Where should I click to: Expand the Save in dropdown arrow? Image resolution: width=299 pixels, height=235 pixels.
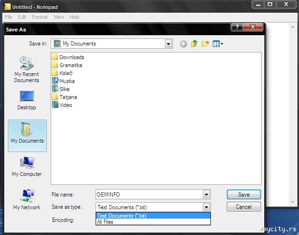click(168, 44)
